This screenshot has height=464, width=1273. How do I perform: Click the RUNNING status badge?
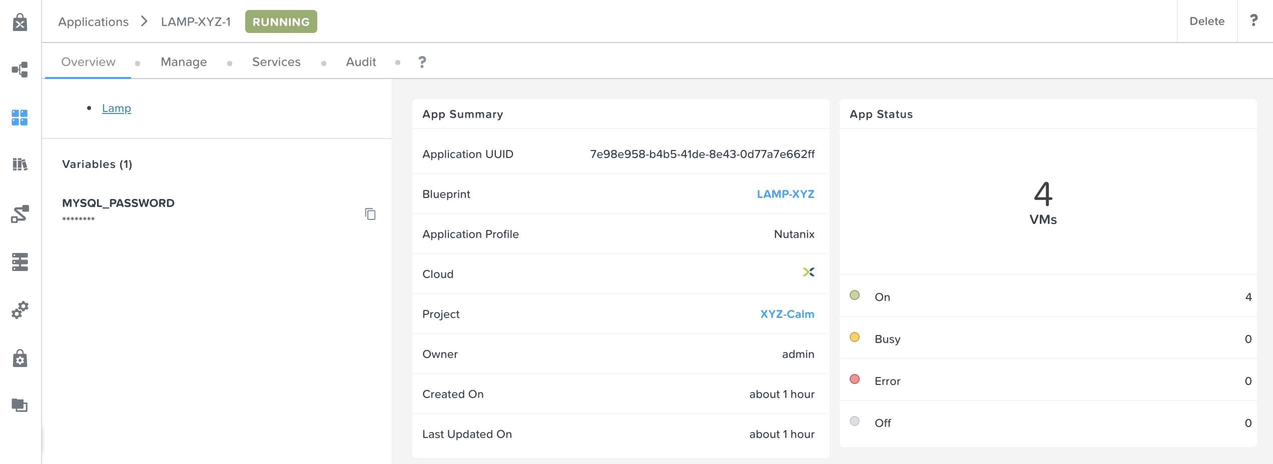click(281, 21)
